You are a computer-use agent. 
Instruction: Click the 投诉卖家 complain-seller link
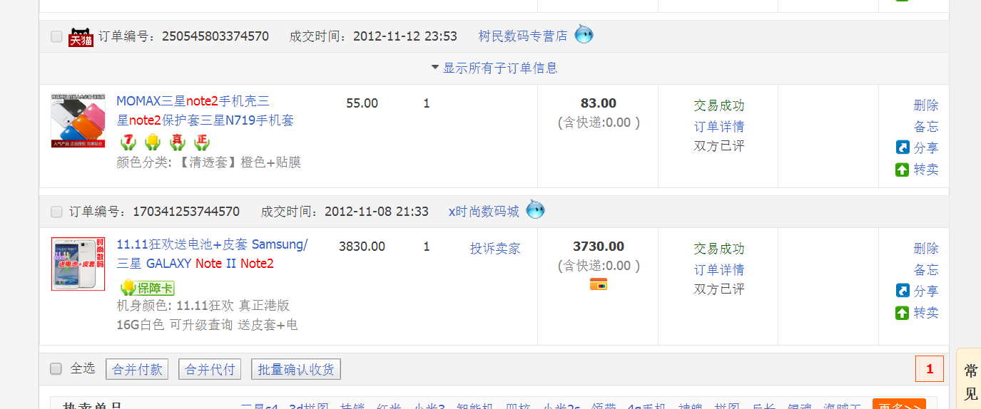point(495,248)
